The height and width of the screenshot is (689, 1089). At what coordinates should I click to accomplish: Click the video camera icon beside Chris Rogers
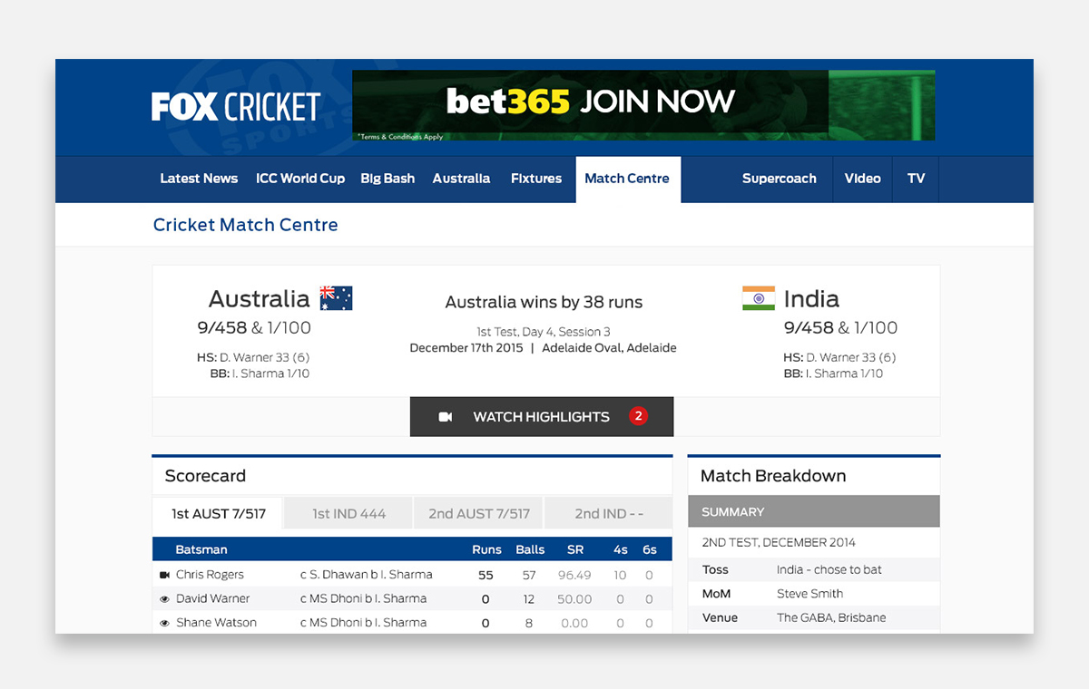(164, 575)
